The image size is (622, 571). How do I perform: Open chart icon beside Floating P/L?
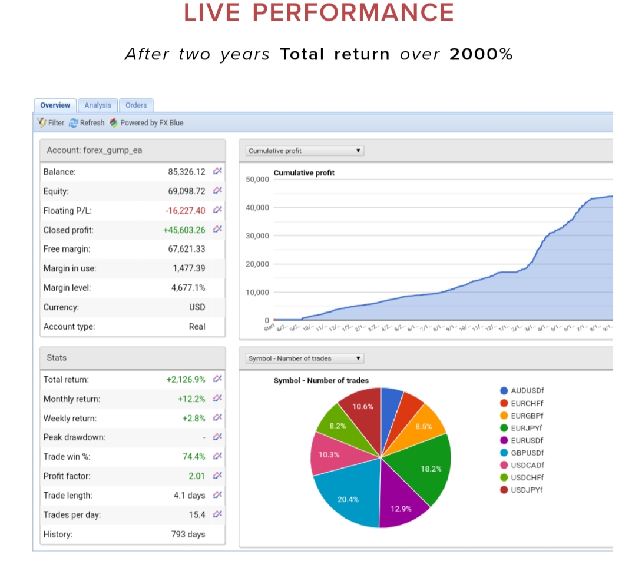coord(217,210)
